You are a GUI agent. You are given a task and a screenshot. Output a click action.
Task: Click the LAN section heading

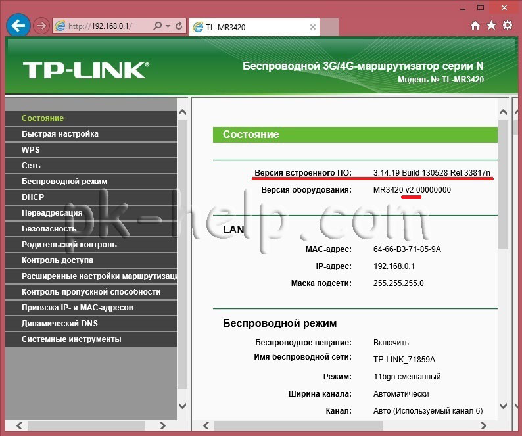pyautogui.click(x=233, y=230)
